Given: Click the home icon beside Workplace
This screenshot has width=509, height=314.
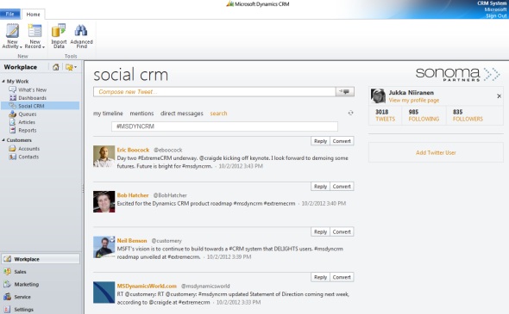Looking at the screenshot, I should (56, 67).
